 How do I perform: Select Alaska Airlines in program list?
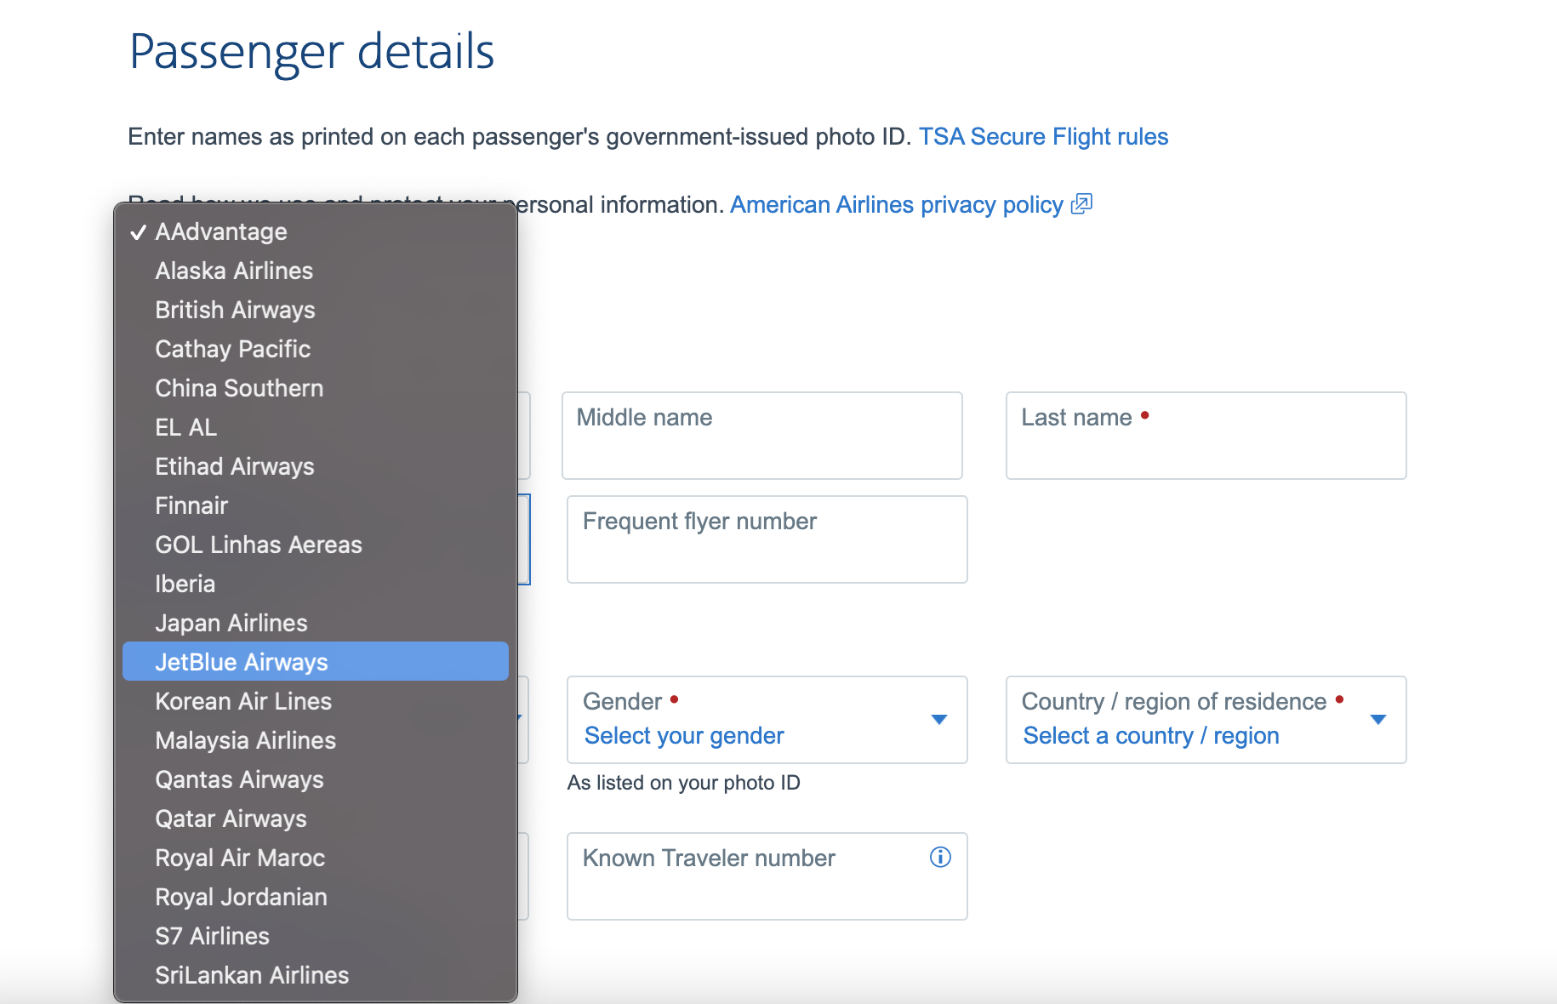(234, 271)
